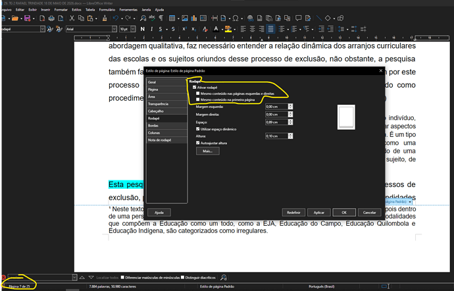Run the spelling check (abc) tool
This screenshot has width=454, height=291.
click(152, 18)
